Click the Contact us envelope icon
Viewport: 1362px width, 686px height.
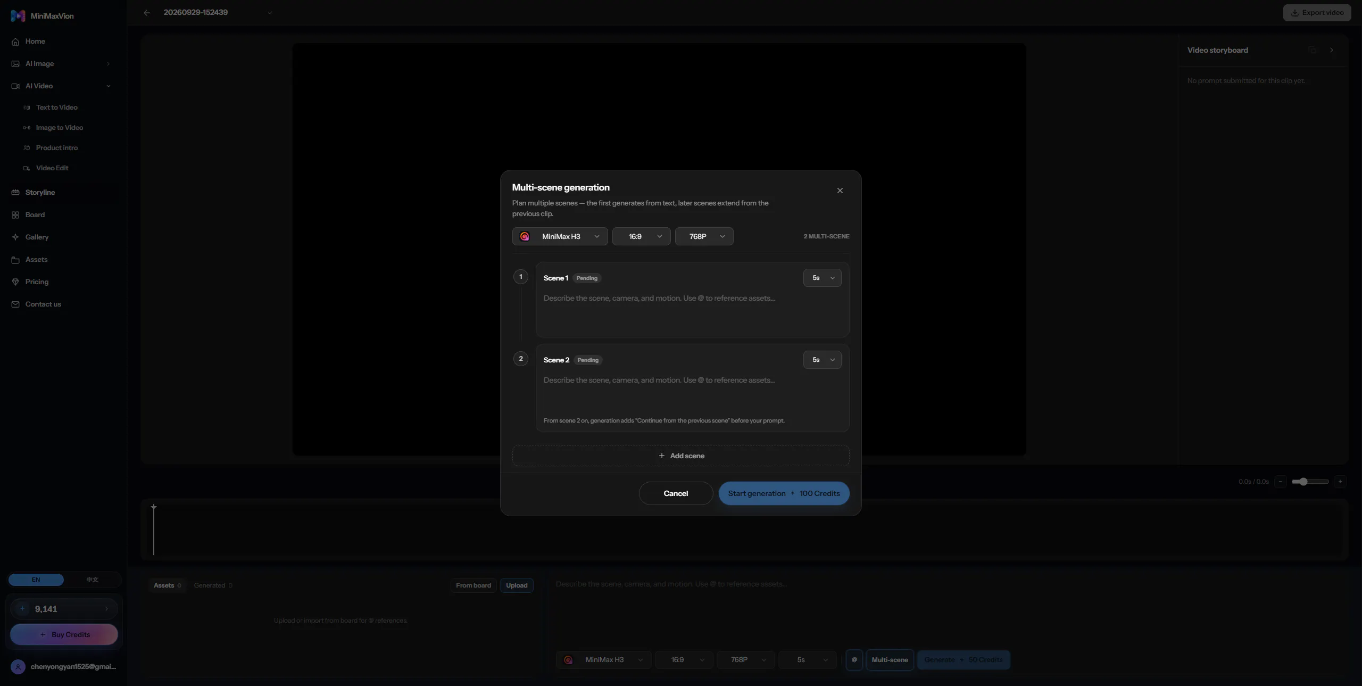coord(15,304)
